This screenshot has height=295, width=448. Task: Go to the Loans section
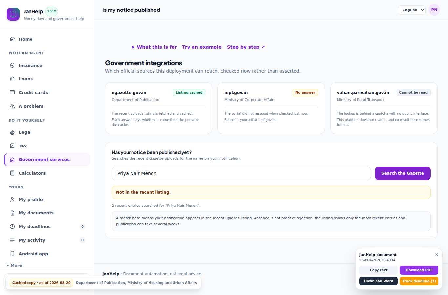click(47, 79)
